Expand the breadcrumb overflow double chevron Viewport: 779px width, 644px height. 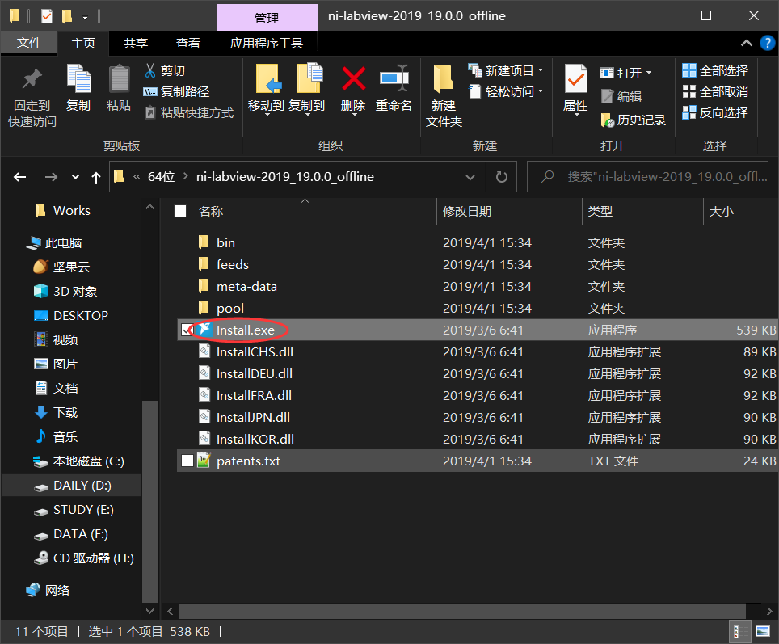(137, 176)
